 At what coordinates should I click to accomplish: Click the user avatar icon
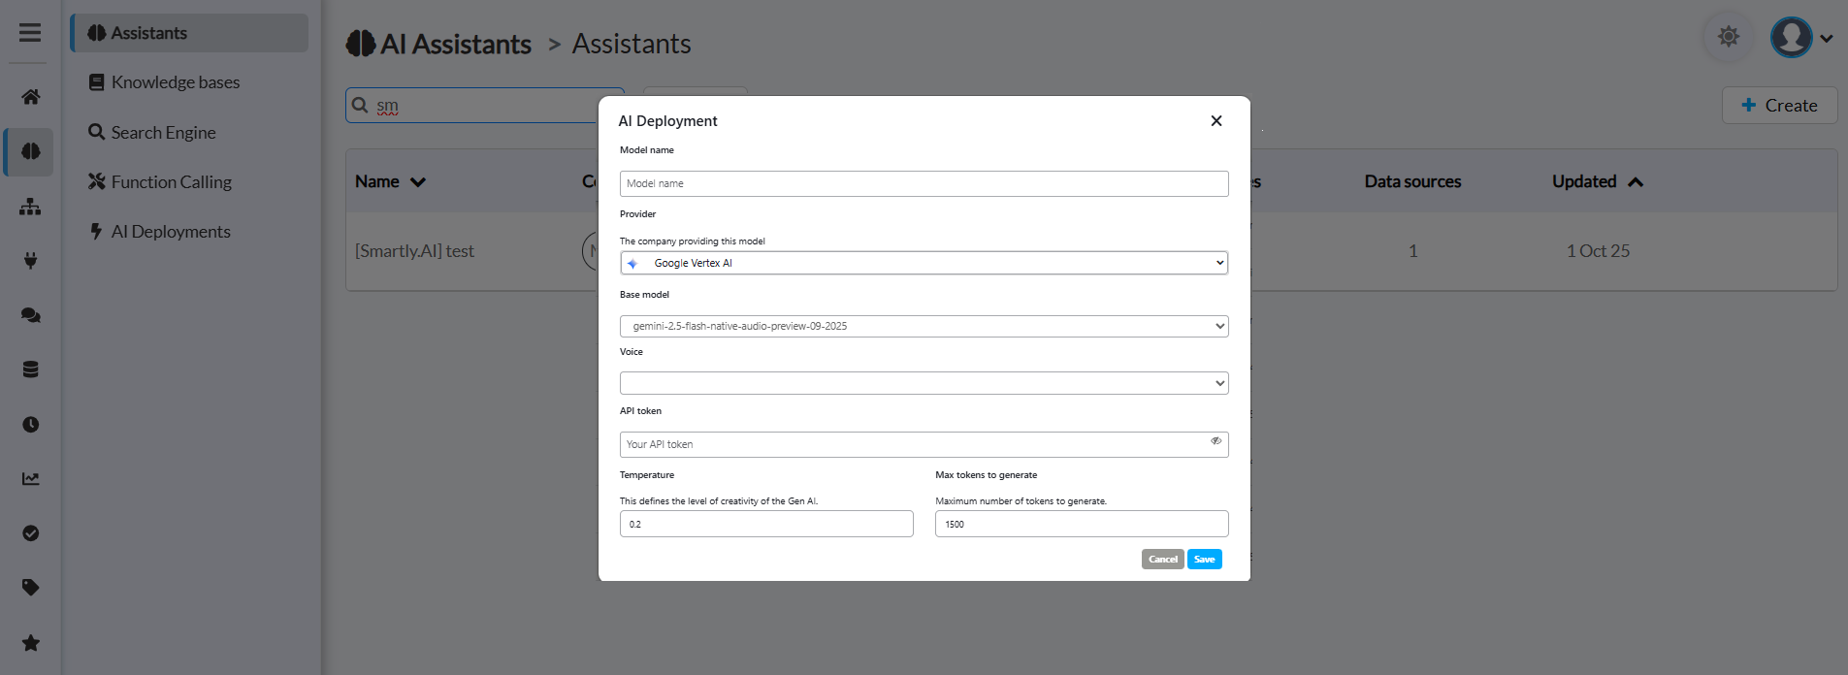pos(1791,38)
